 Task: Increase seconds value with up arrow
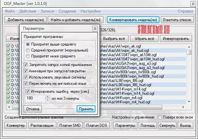(x=47, y=97)
